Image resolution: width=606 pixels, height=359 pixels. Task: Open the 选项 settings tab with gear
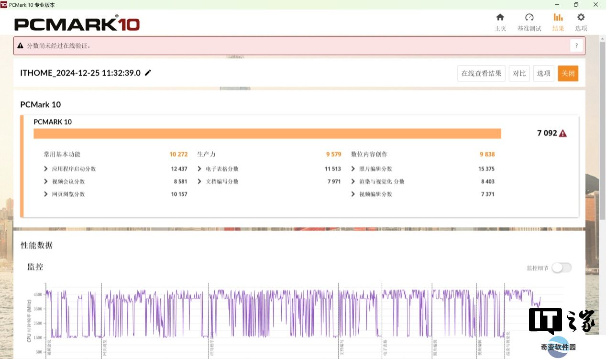tap(581, 22)
